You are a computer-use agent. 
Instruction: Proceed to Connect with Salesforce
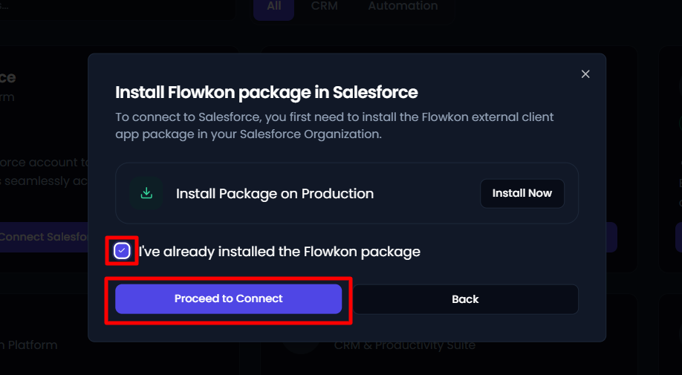[228, 299]
